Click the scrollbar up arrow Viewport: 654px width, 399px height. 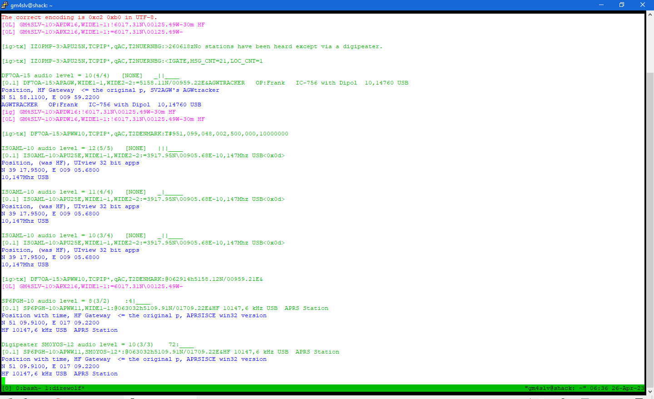pyautogui.click(x=650, y=15)
